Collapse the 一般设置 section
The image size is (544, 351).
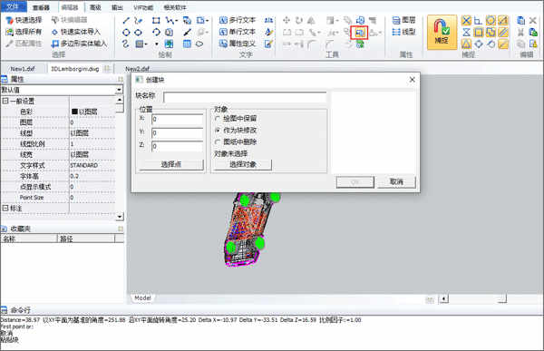(5, 101)
